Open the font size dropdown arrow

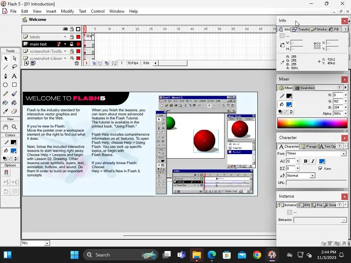click(x=298, y=161)
